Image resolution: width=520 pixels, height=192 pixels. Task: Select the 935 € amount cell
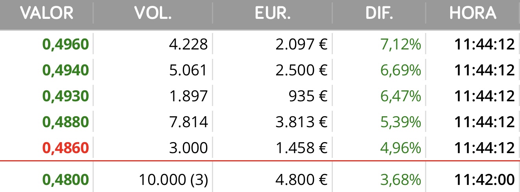point(307,96)
